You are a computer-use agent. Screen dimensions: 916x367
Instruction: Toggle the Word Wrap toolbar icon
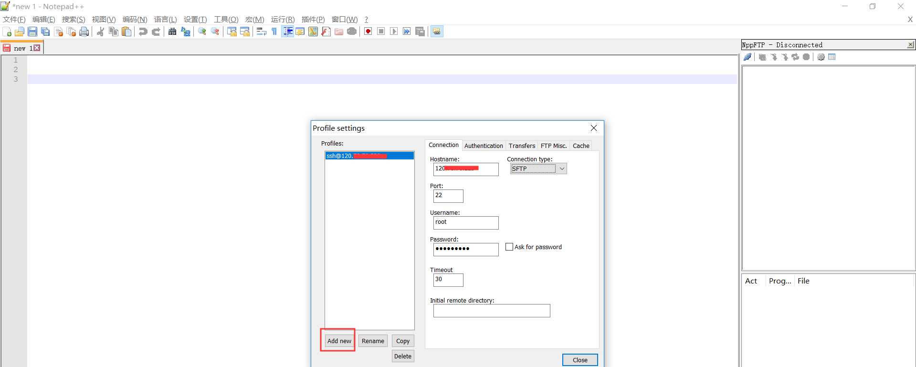click(x=261, y=31)
